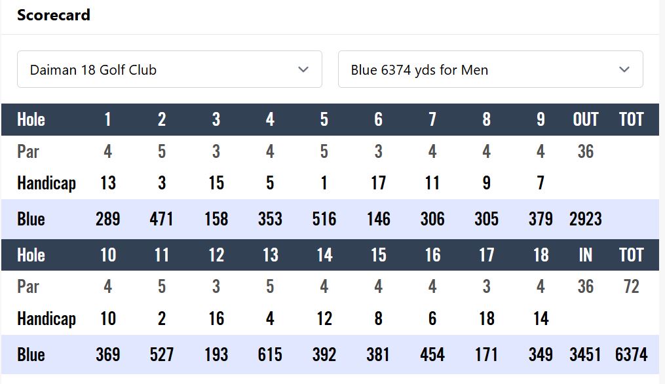This screenshot has width=665, height=384.
Task: Click the Scorecard heading
Action: click(54, 15)
